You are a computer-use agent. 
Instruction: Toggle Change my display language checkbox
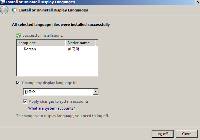(x=18, y=83)
